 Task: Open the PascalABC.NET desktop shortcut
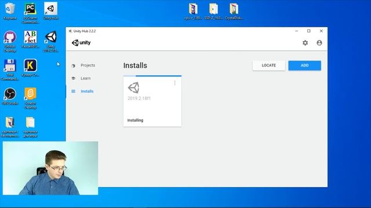coord(30,39)
